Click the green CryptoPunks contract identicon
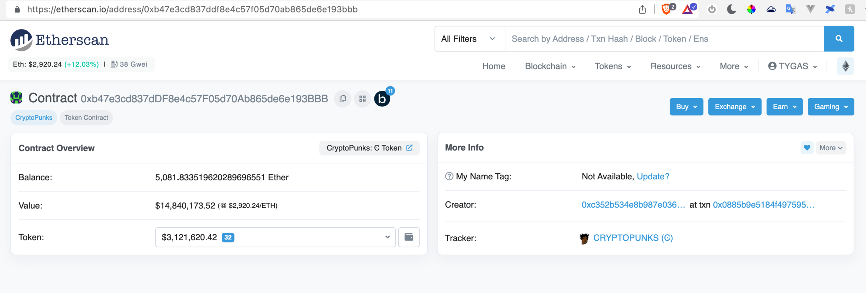Image resolution: width=866 pixels, height=293 pixels. (16, 98)
